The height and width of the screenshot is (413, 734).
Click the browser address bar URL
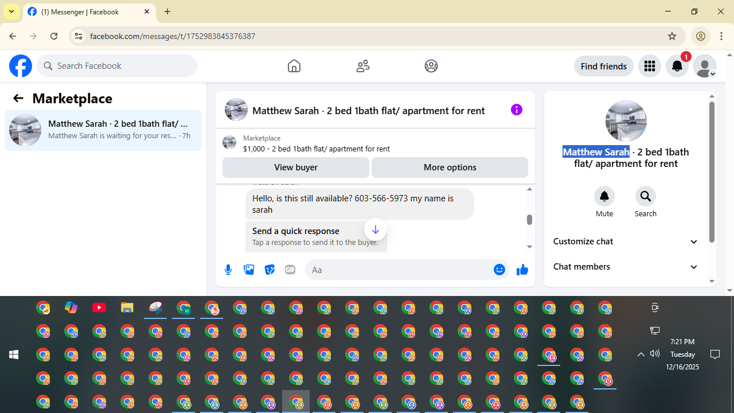[x=173, y=36]
